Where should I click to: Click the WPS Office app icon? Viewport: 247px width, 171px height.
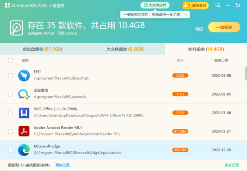tap(24, 113)
